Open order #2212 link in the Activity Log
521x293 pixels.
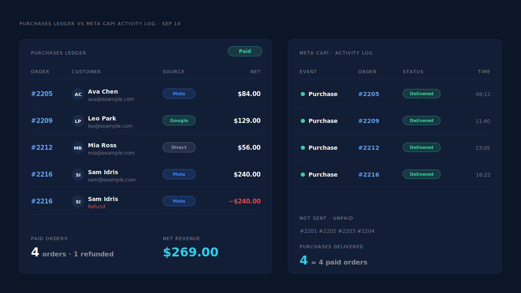(x=369, y=148)
